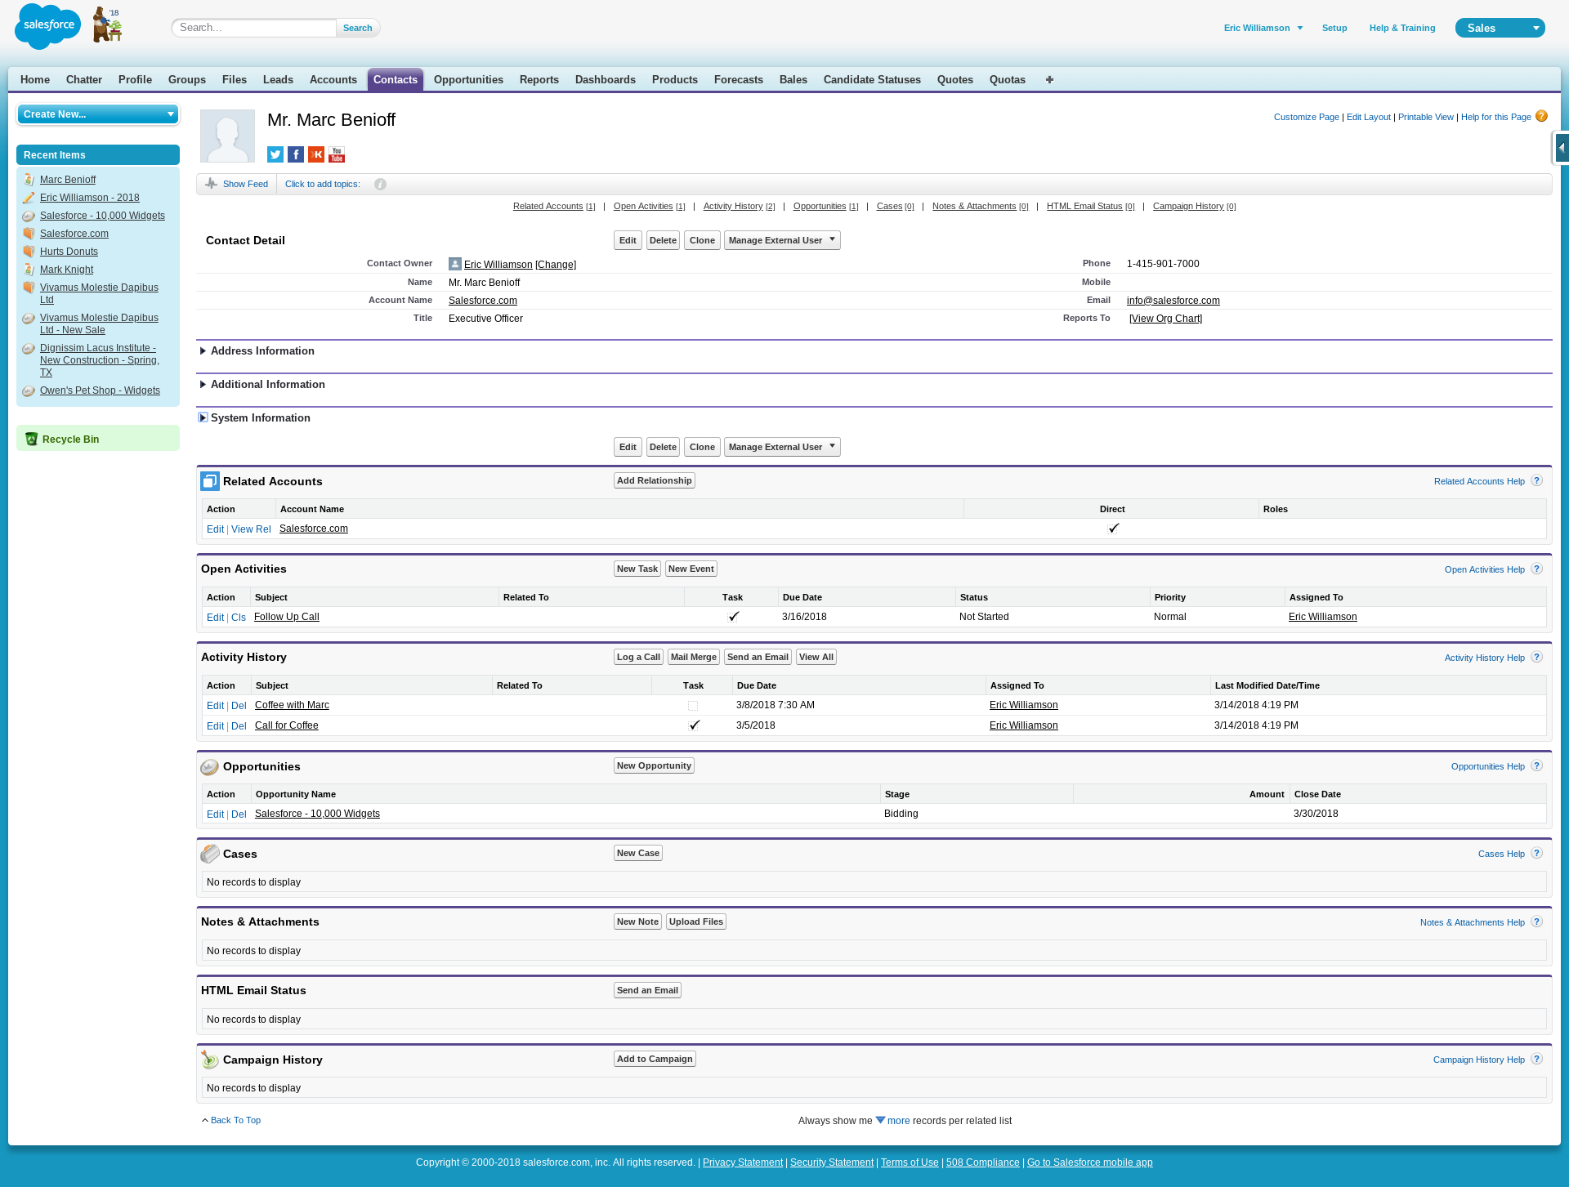Click the Add Relationship button
1569x1187 pixels.
pyautogui.click(x=655, y=480)
